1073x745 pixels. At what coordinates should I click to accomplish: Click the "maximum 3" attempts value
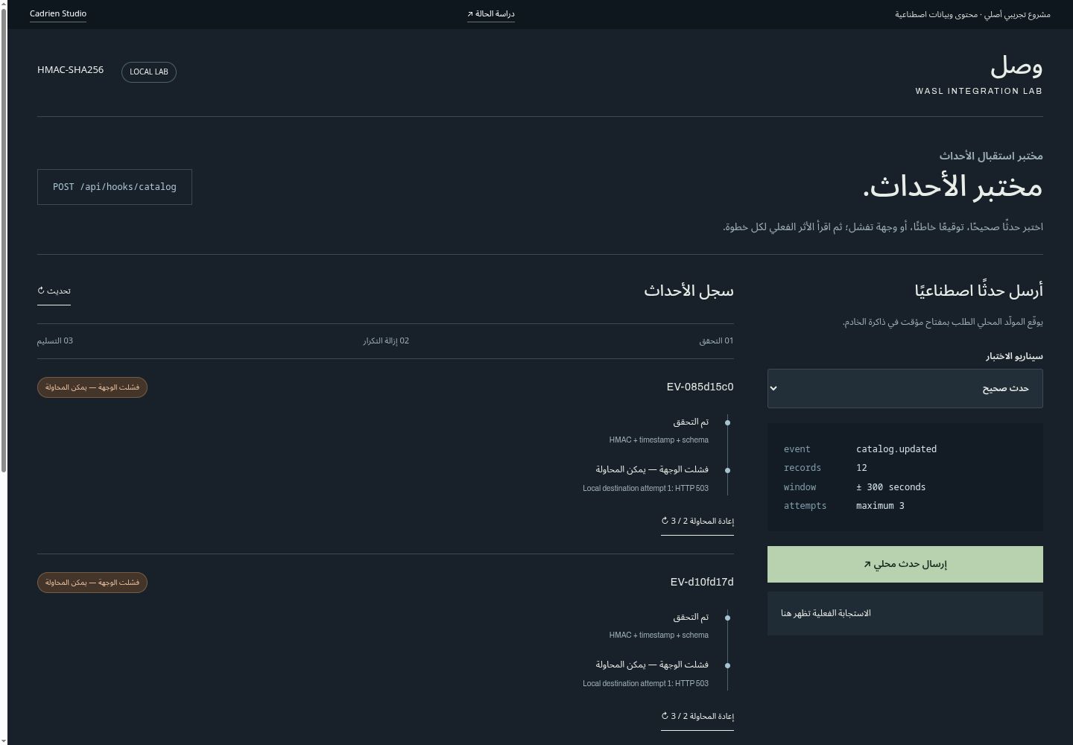pos(880,506)
